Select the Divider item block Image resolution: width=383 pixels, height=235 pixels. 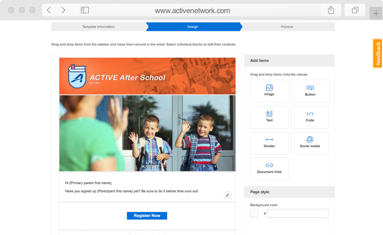[x=269, y=143]
